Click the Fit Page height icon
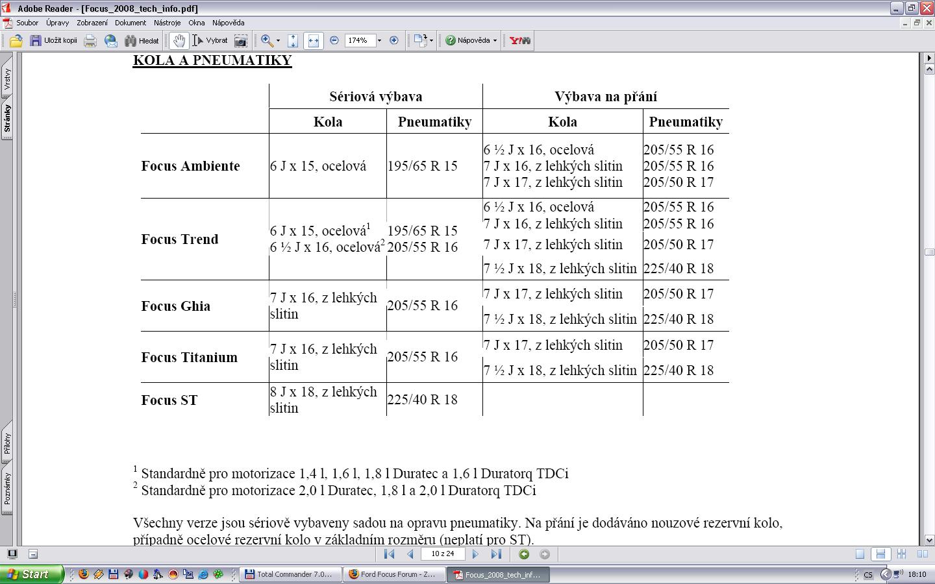Image resolution: width=935 pixels, height=584 pixels. [x=293, y=41]
